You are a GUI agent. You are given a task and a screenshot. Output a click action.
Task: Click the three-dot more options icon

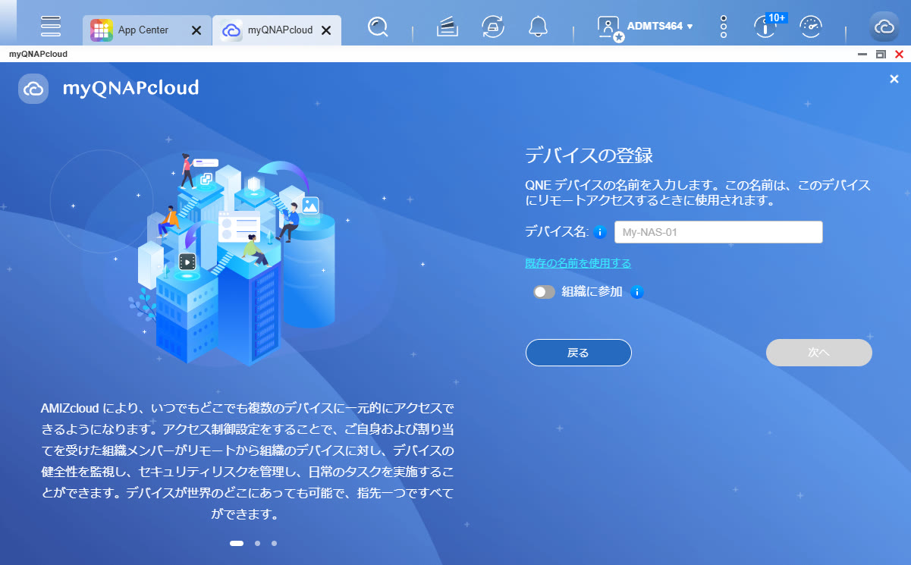pyautogui.click(x=723, y=27)
